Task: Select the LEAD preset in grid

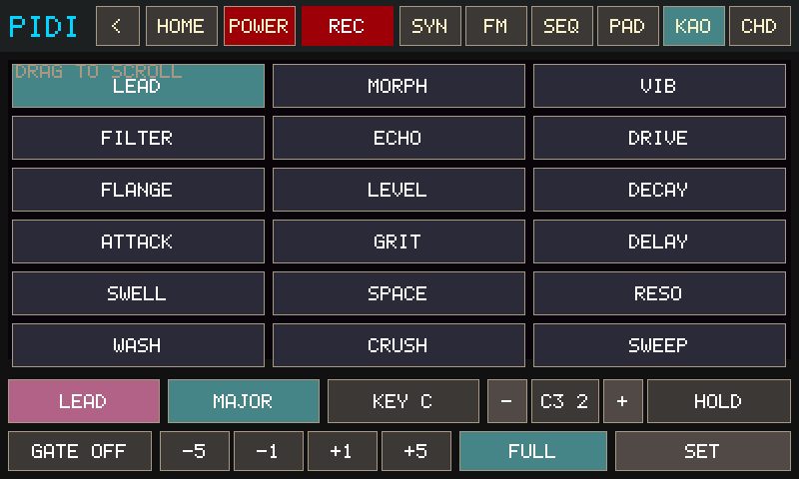Action: pos(138,86)
